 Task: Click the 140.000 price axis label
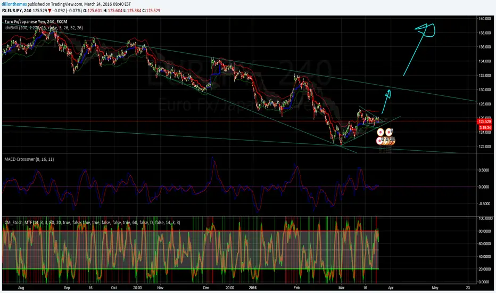(485, 19)
